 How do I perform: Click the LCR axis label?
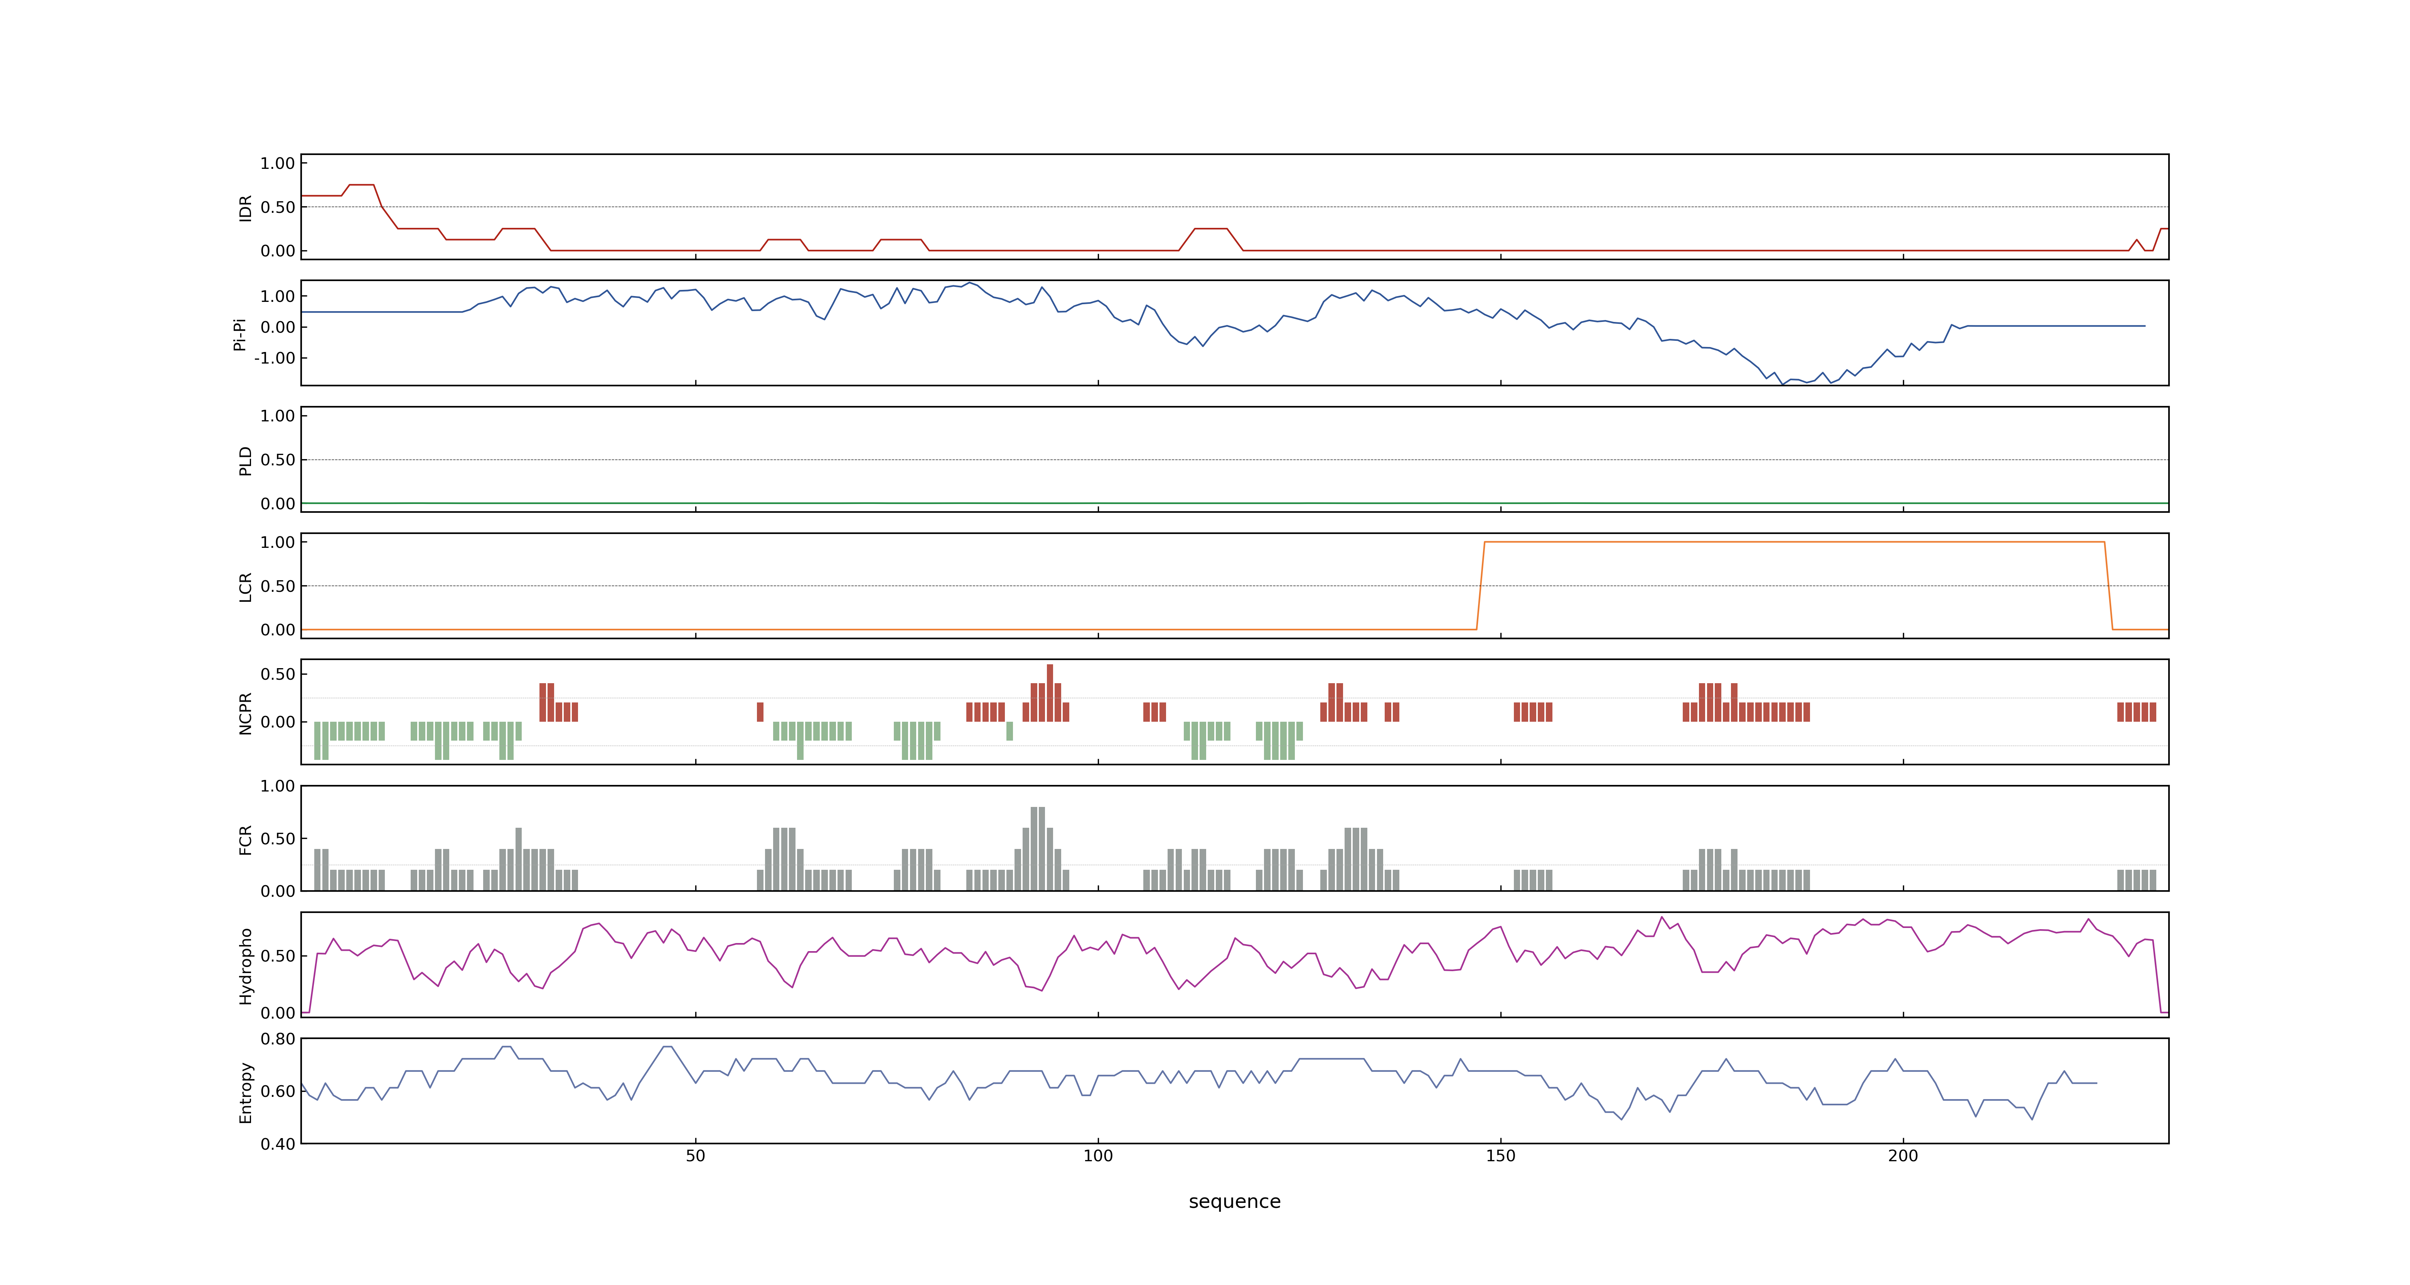pyautogui.click(x=245, y=586)
